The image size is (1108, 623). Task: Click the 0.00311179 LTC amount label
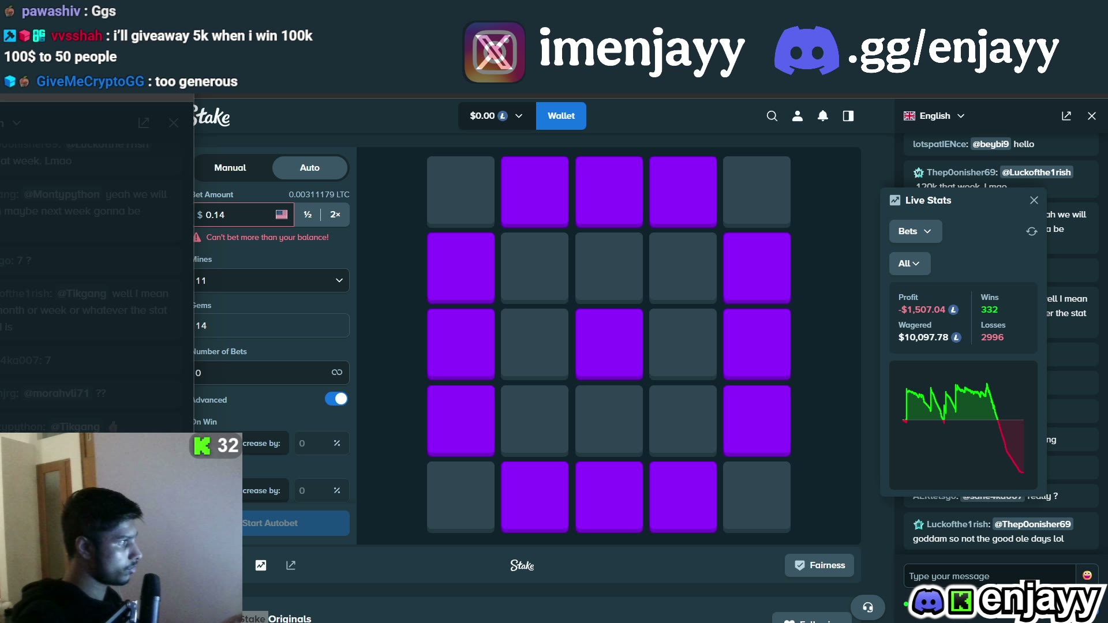[319, 194]
